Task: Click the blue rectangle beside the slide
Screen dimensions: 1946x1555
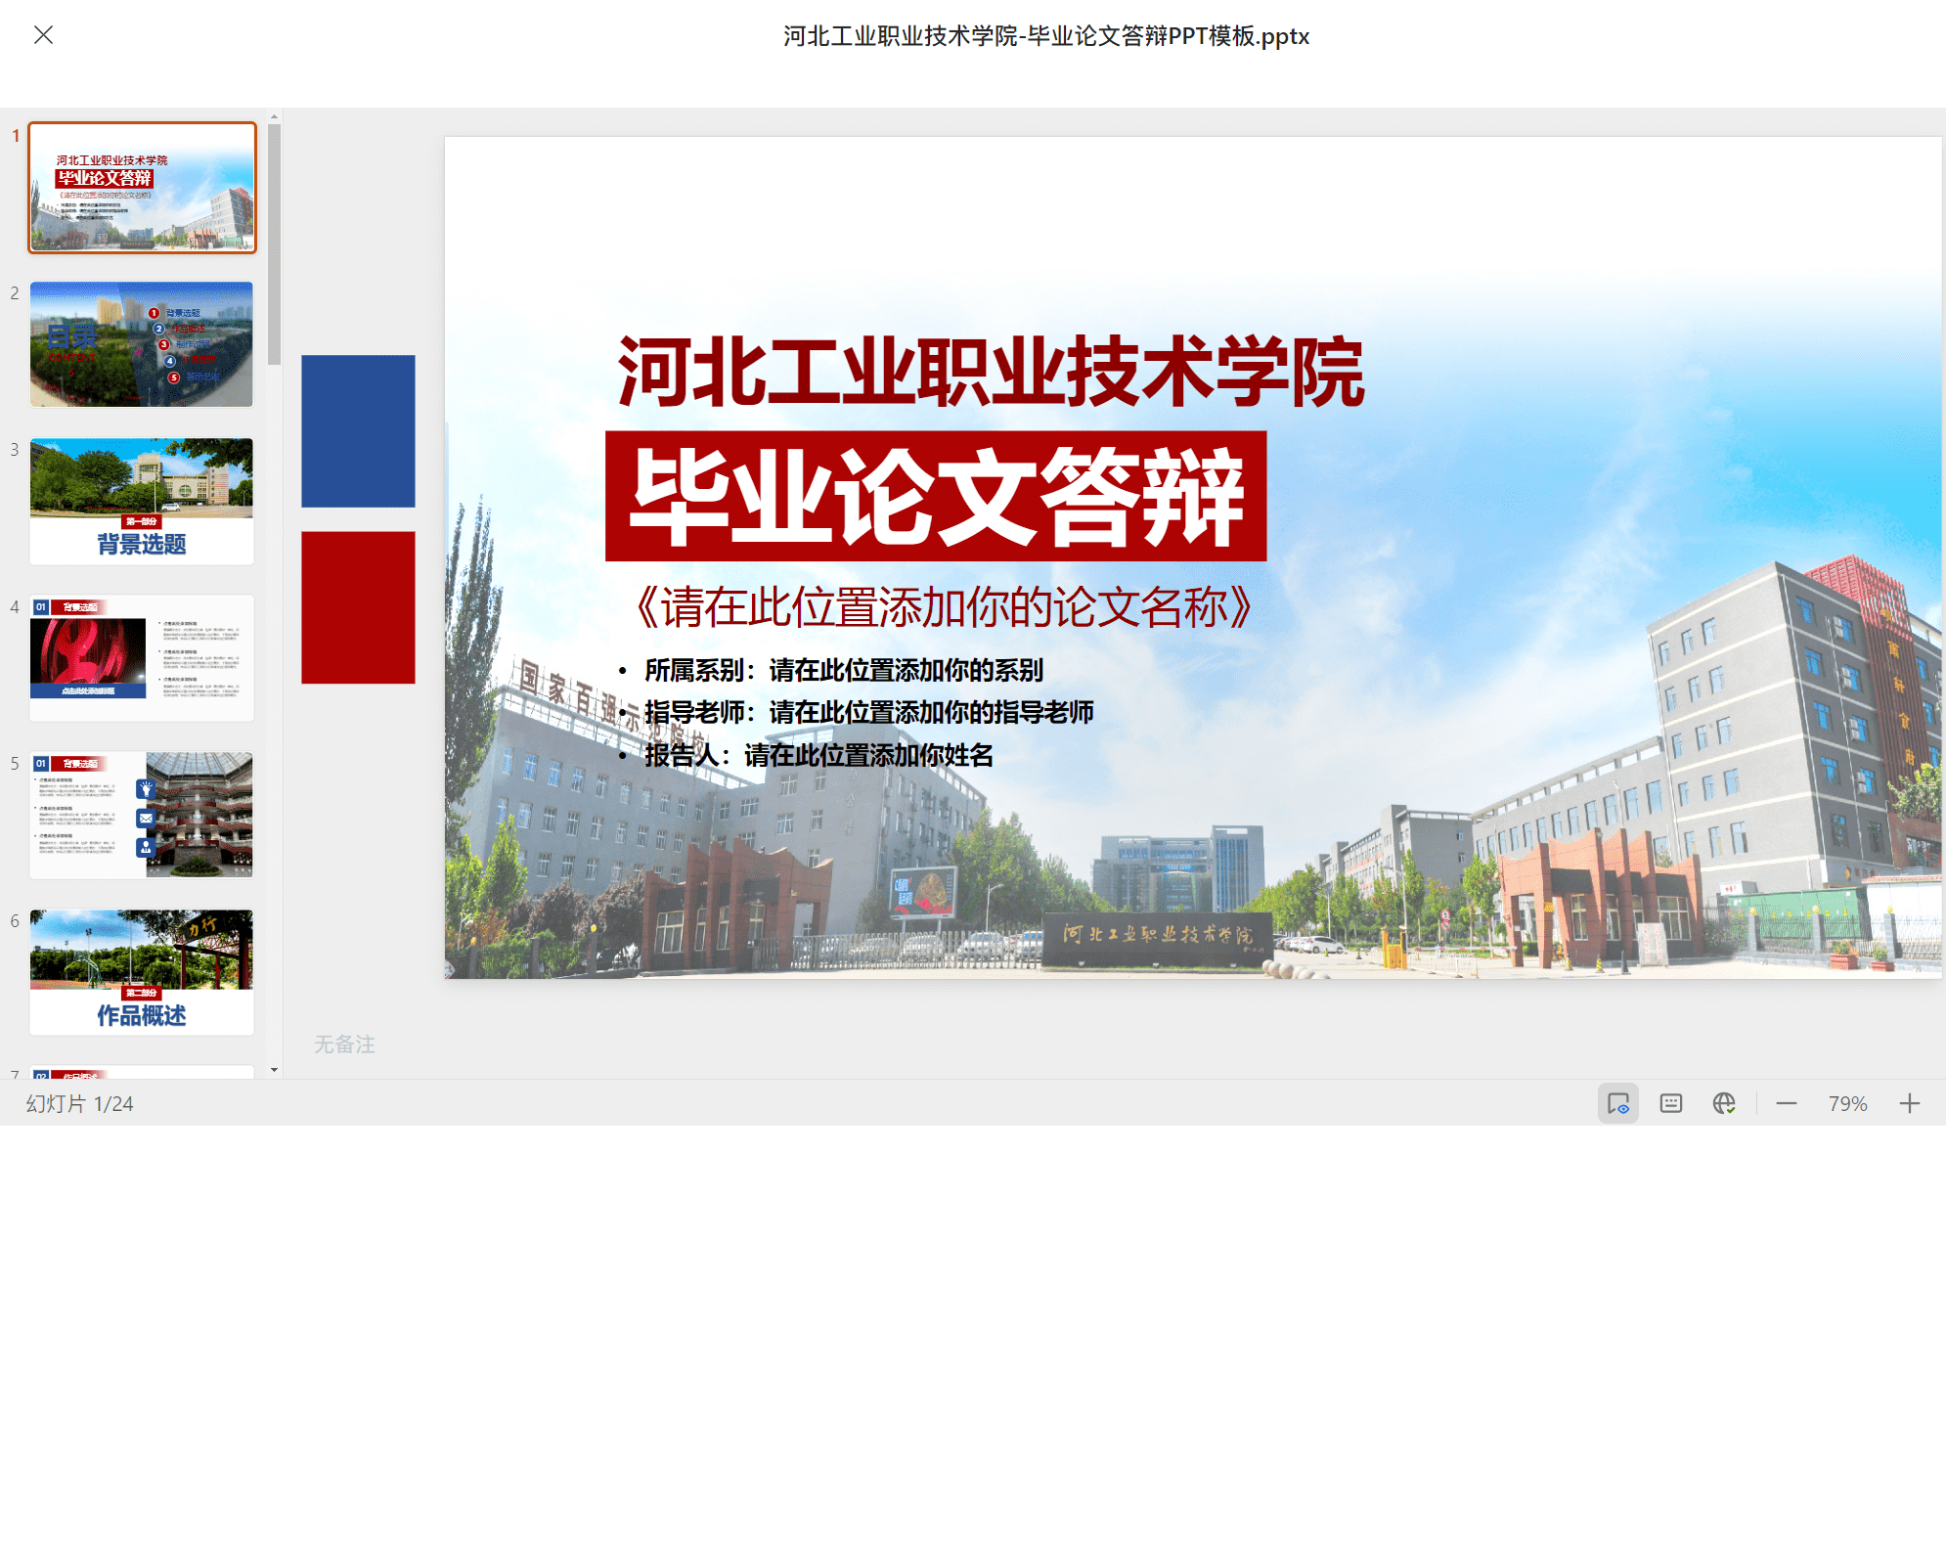Action: click(x=358, y=431)
